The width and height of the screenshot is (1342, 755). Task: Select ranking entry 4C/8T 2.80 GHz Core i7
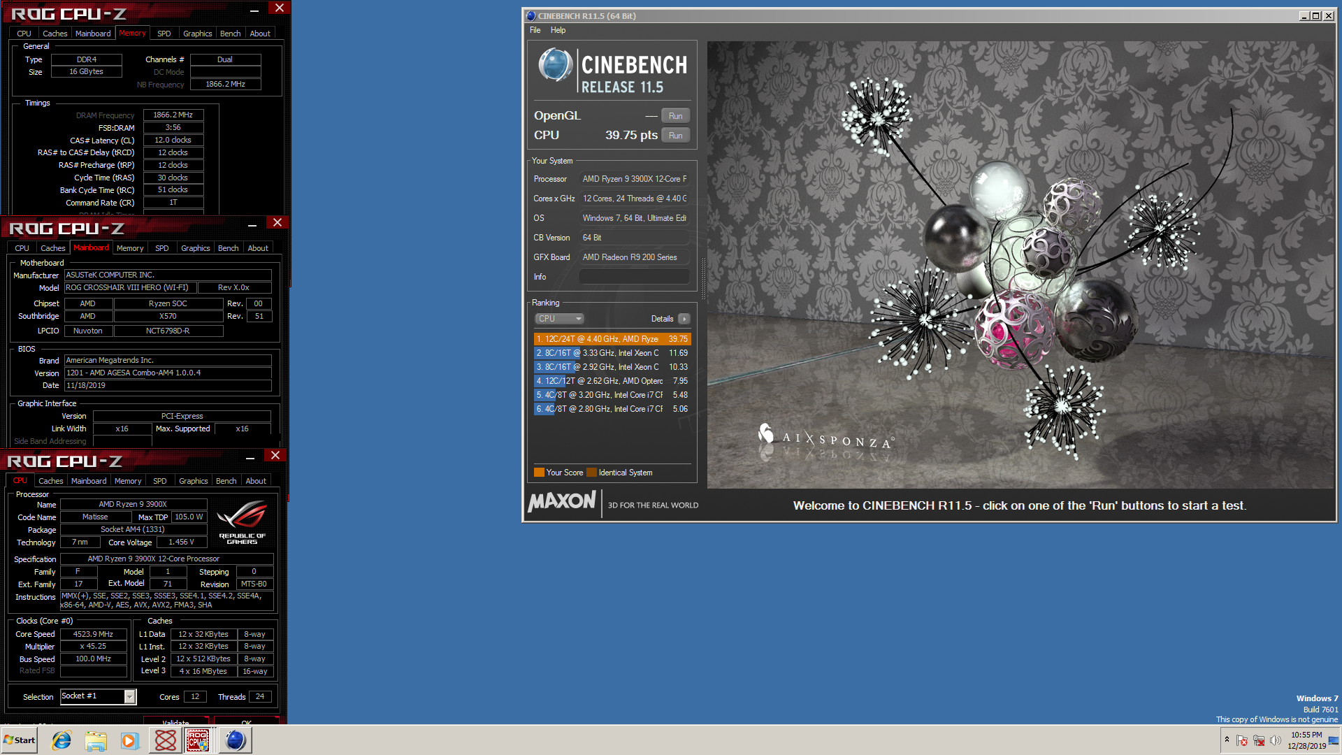point(612,409)
